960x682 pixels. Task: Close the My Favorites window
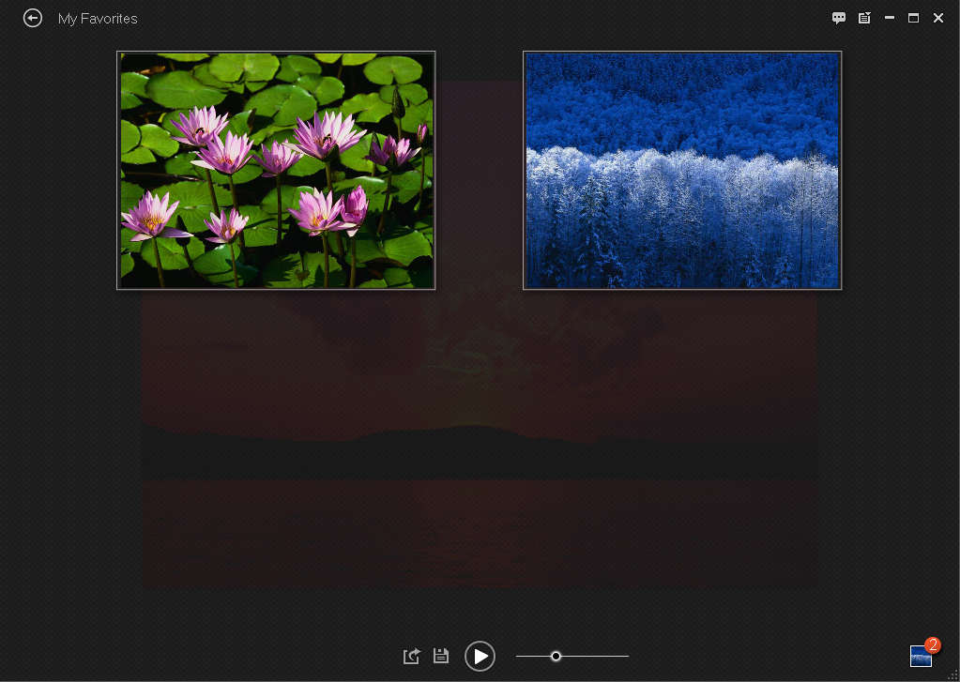pyautogui.click(x=938, y=18)
